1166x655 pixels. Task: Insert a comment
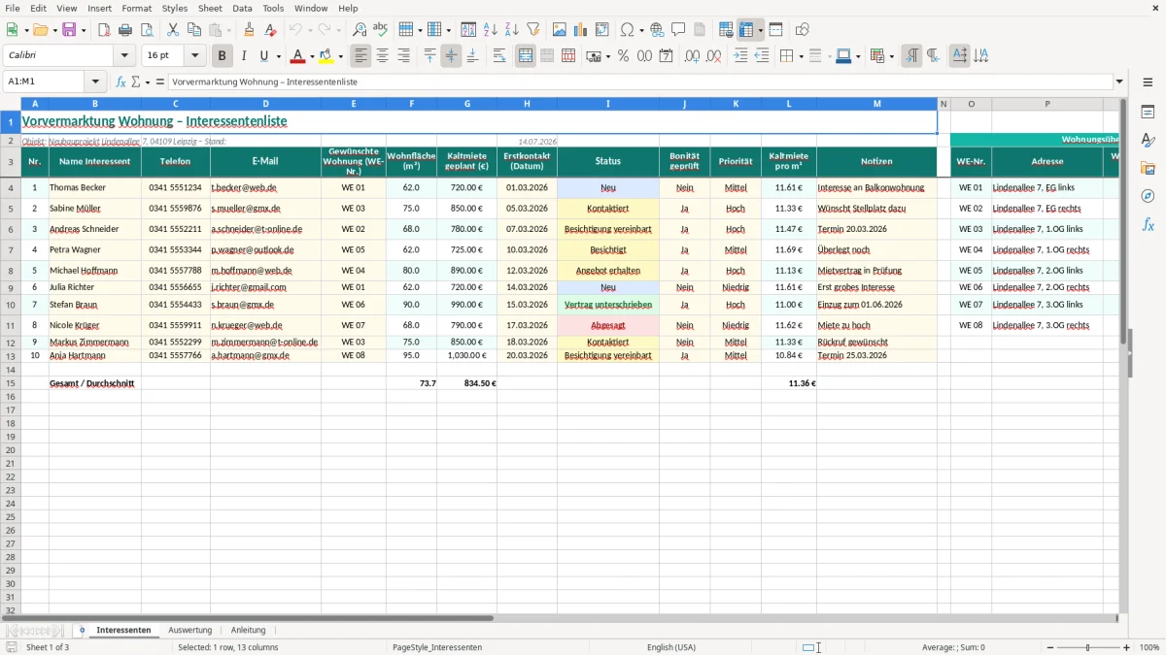pos(678,30)
